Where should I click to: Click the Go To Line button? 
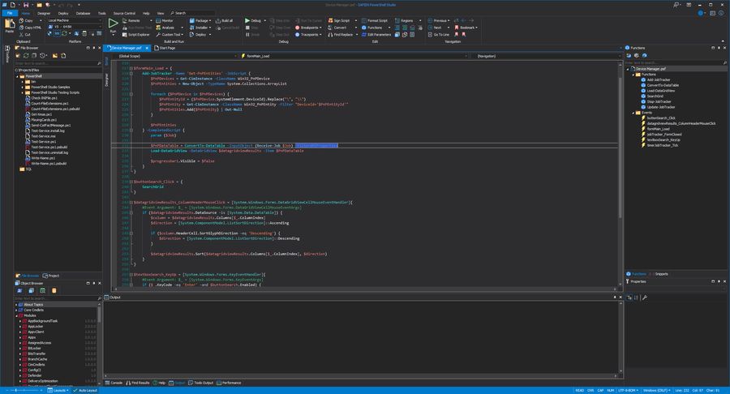[x=440, y=35]
